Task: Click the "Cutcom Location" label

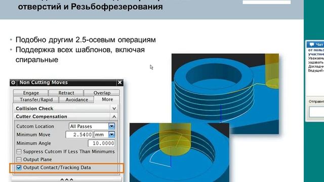Action: tap(35, 126)
